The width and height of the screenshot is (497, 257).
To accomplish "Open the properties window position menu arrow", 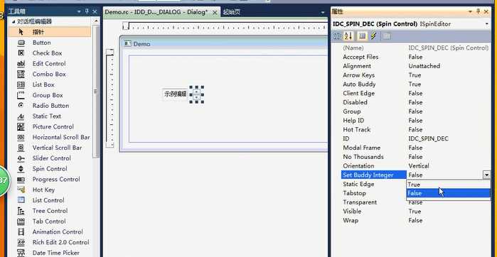I will pos(471,11).
